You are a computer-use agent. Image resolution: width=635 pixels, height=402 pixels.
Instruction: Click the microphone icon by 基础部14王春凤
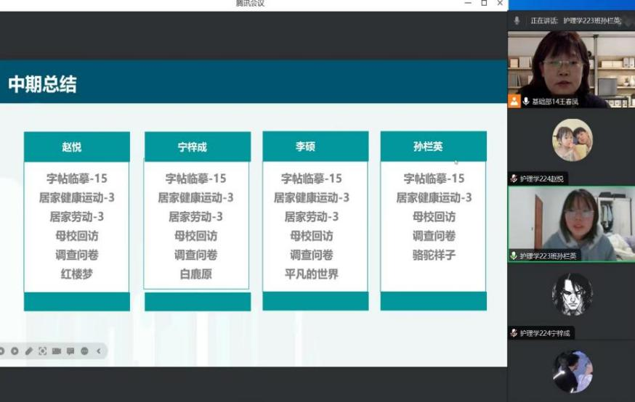tap(526, 102)
